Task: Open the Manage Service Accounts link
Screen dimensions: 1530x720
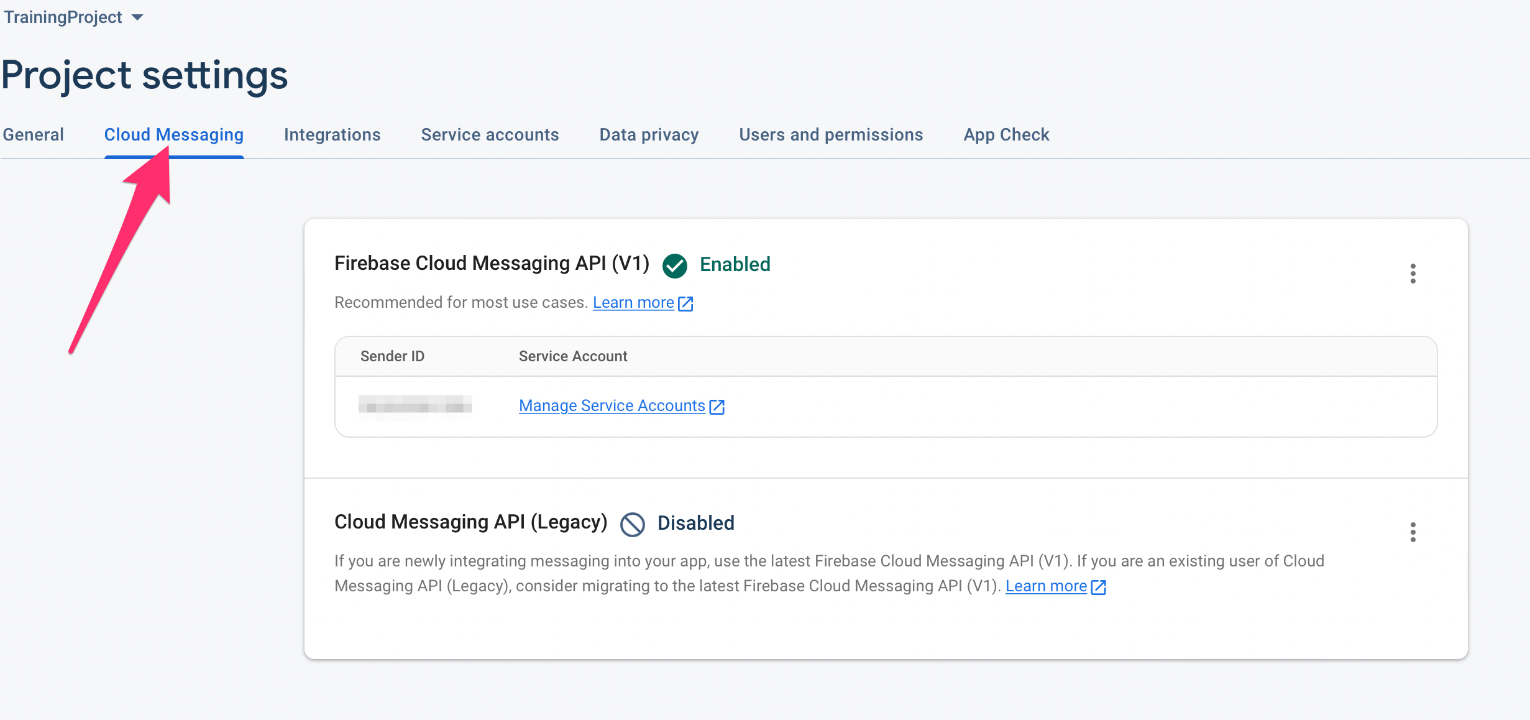Action: (x=612, y=406)
